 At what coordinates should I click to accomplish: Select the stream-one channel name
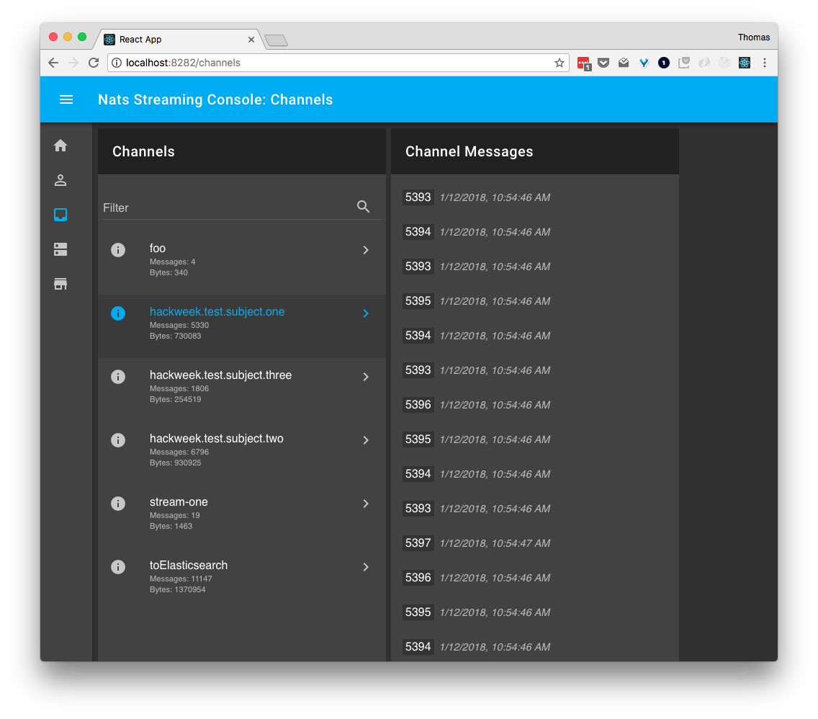(x=179, y=502)
